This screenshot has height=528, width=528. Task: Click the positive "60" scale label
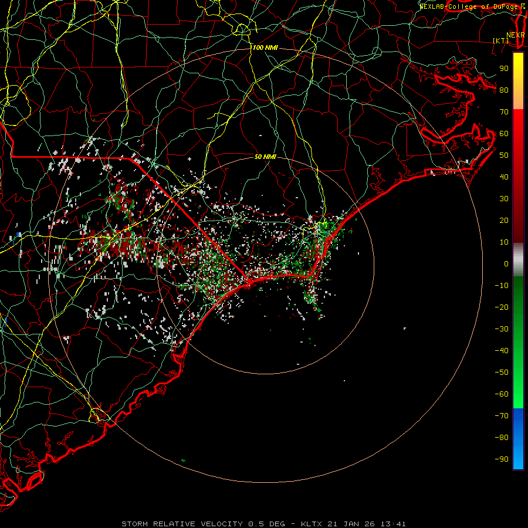point(504,134)
